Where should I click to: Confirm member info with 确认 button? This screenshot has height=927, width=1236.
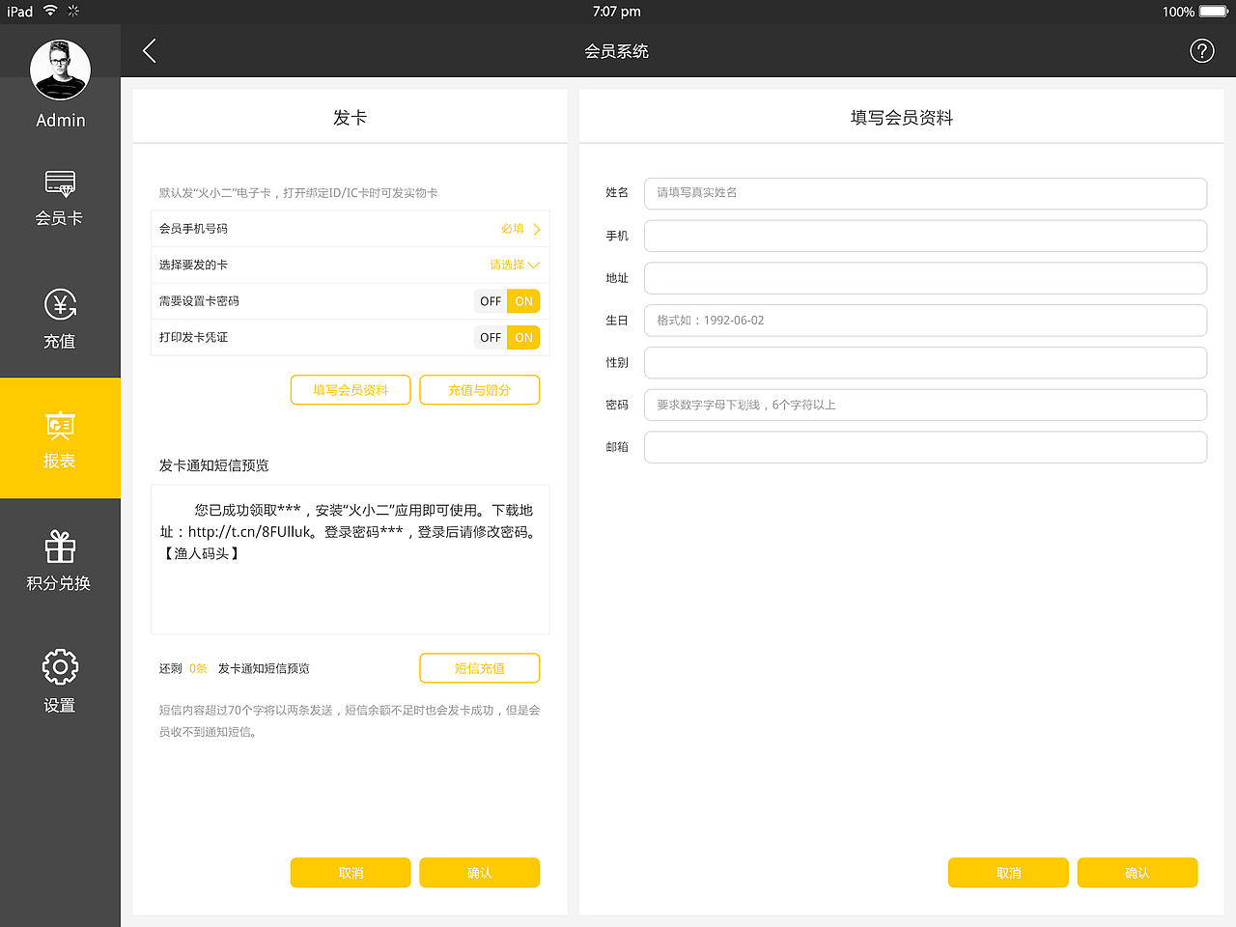pos(1138,872)
